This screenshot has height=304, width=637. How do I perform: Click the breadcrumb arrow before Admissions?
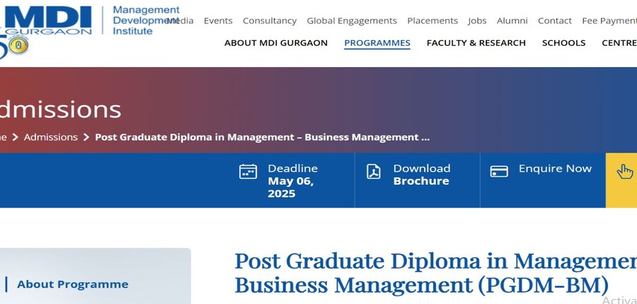tap(16, 137)
